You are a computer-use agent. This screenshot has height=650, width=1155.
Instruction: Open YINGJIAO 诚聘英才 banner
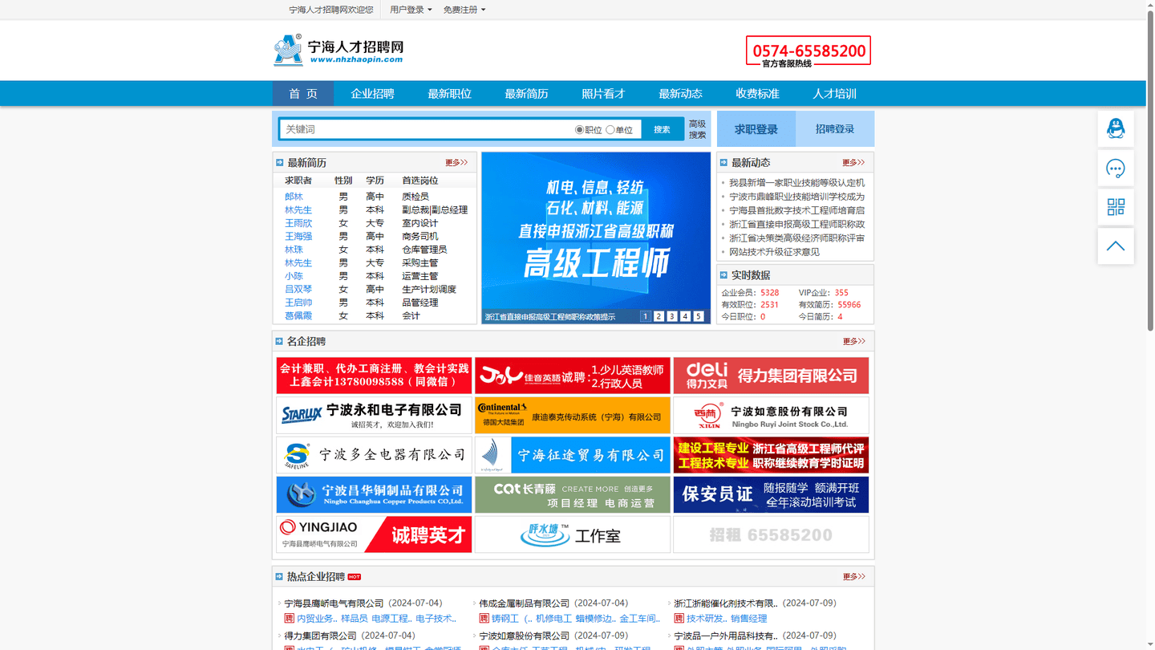tap(374, 534)
